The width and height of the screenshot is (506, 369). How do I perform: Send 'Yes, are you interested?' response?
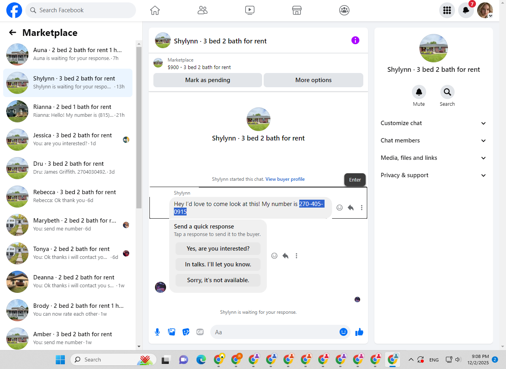coord(218,249)
